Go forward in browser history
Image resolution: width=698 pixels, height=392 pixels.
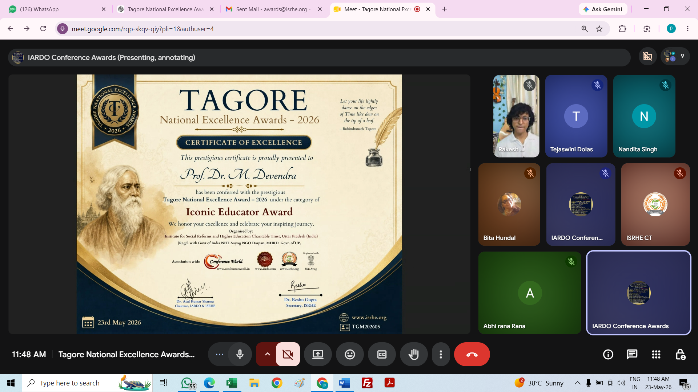click(x=27, y=29)
